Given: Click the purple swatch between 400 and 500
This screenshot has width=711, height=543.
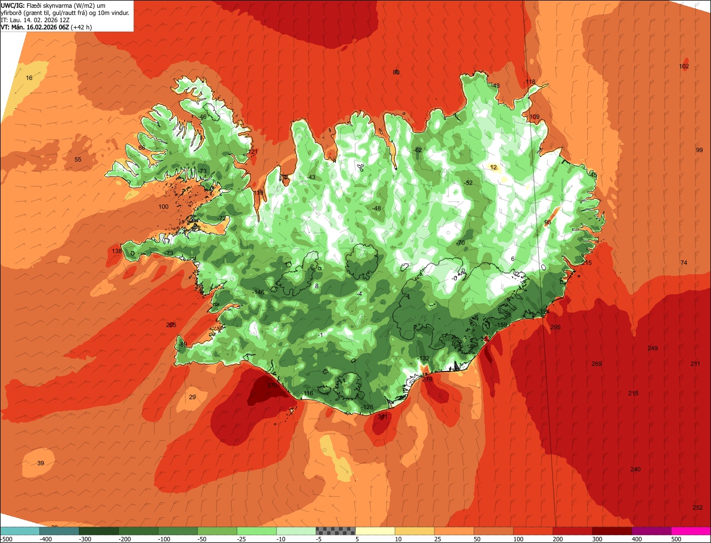Looking at the screenshot, I should pos(651,531).
